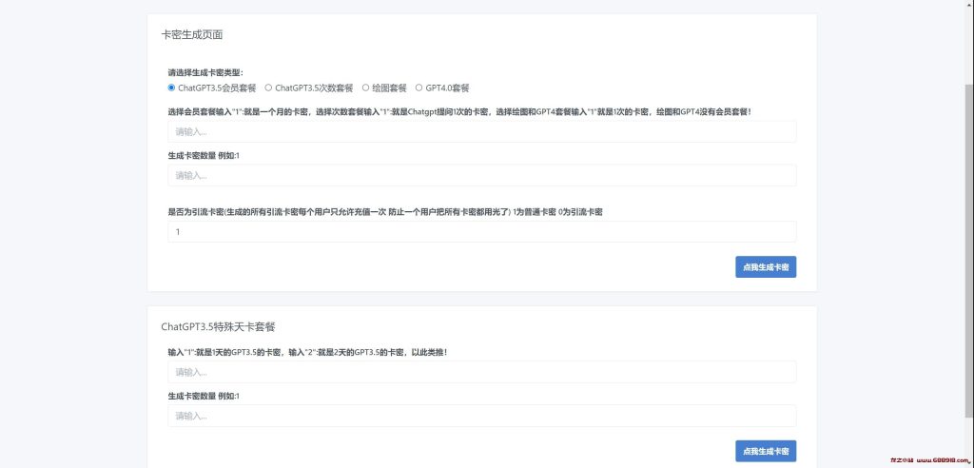Click 点我生成卡密 button in 卡密生成页面 card

(766, 266)
